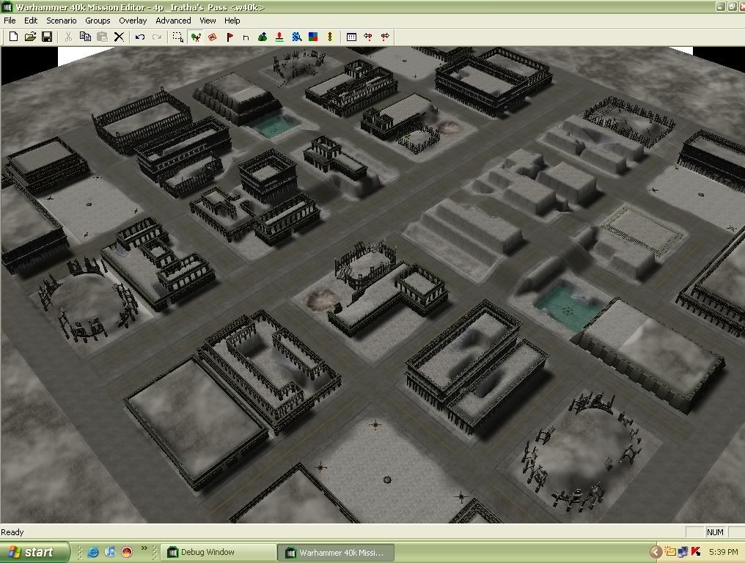Screen dimensions: 745x563
Task: Click the network computers tray icon
Action: [683, 551]
